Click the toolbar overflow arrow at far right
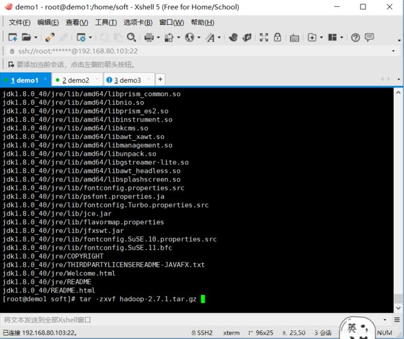 pyautogui.click(x=399, y=41)
